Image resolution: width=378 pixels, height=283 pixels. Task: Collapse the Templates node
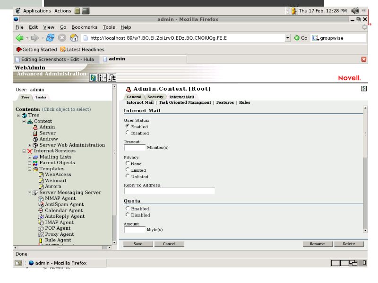30,169
